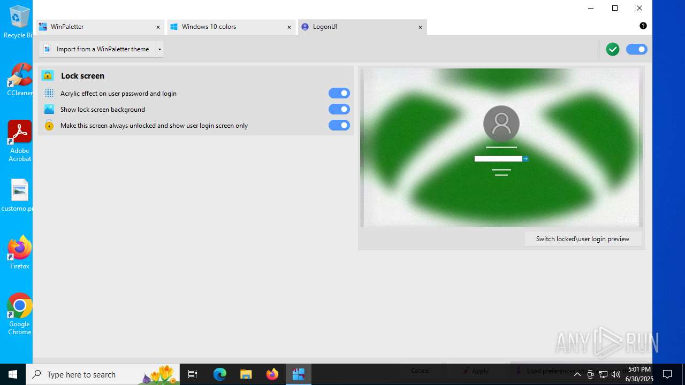
Task: Close the WinPaletter tab
Action: 158,27
